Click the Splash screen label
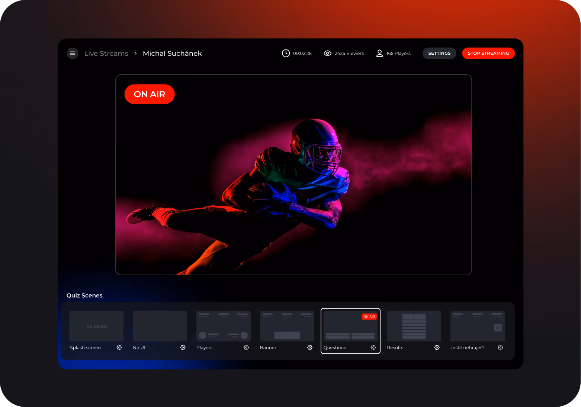Image resolution: width=581 pixels, height=407 pixels. [x=86, y=347]
